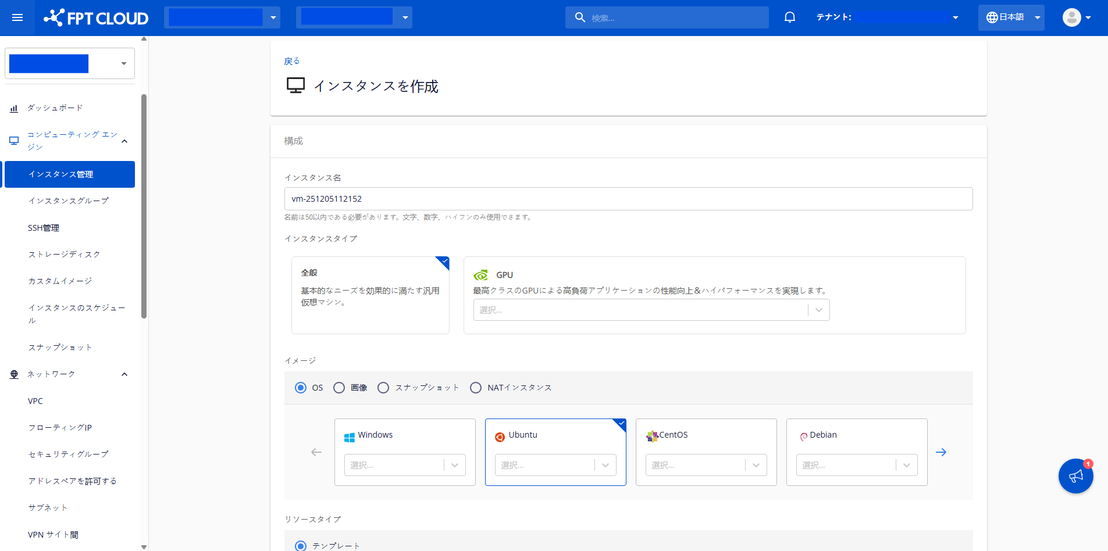
Task: Click the FPT Cloud logo
Action: 97,18
